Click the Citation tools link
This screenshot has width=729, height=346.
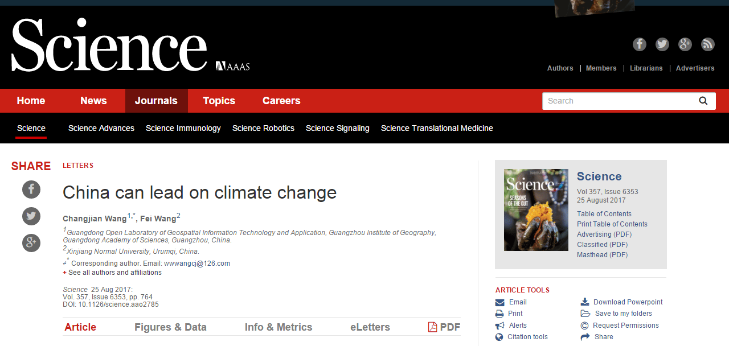pos(528,337)
